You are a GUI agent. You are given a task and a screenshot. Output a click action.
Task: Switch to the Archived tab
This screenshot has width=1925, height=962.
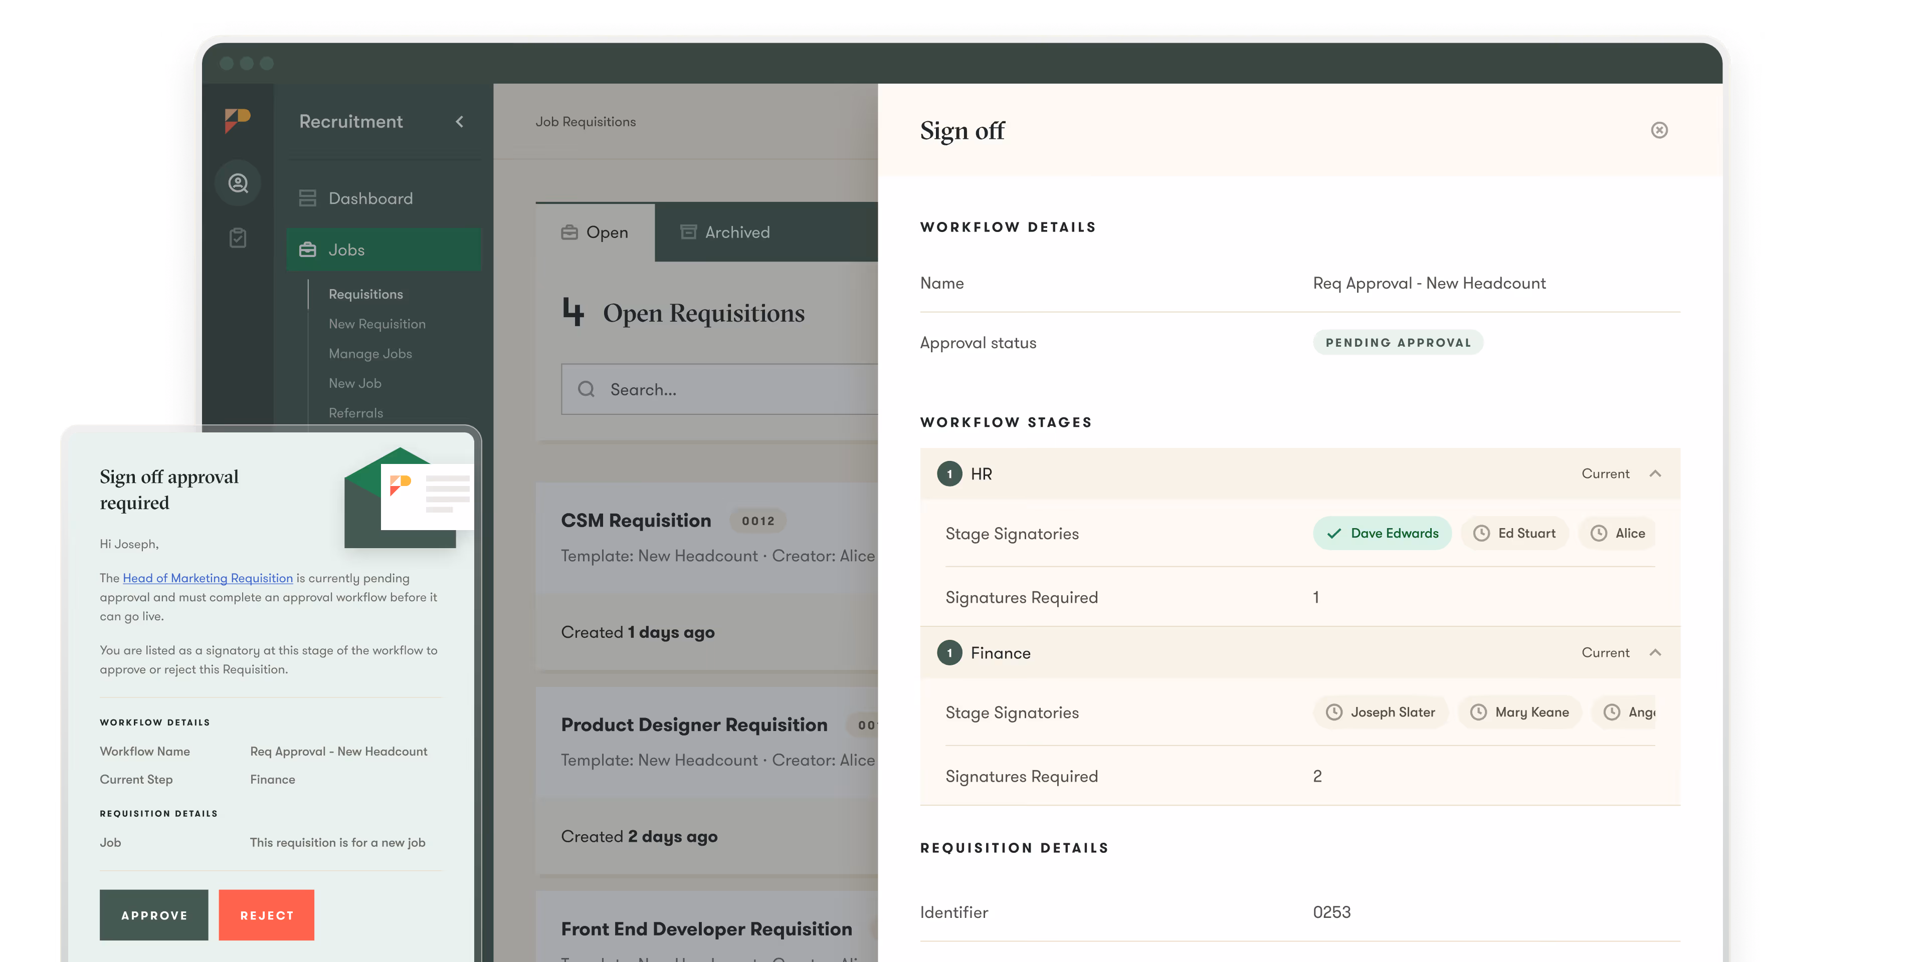(725, 232)
